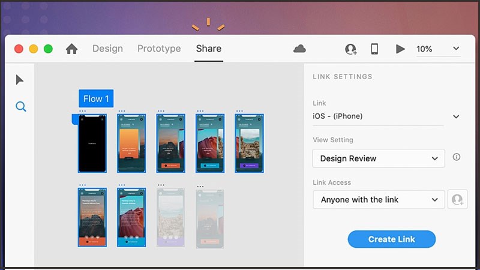
Task: Open the Design Review view setting dropdown
Action: 379,158
